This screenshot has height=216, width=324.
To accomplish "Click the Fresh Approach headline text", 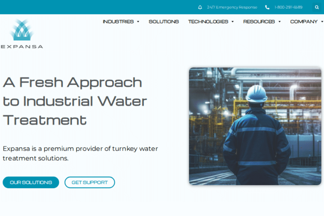I will 75,101.
